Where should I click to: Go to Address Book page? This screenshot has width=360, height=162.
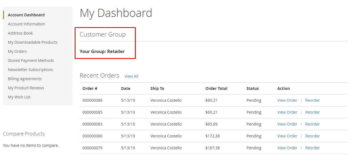[20, 33]
